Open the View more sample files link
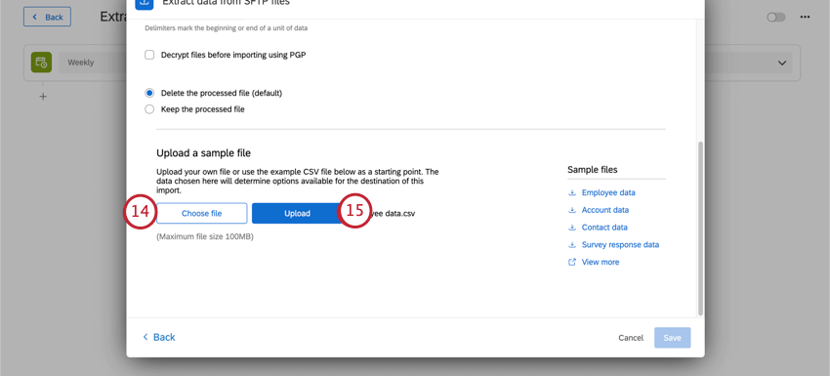The height and width of the screenshot is (376, 830). pyautogui.click(x=601, y=262)
